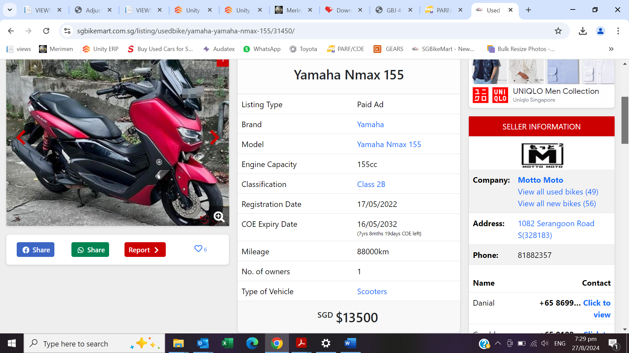Click the magnifier zoom icon on bike photo
Screen dimensions: 629x353
point(219,216)
